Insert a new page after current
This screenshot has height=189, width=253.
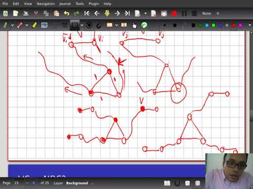point(138,14)
